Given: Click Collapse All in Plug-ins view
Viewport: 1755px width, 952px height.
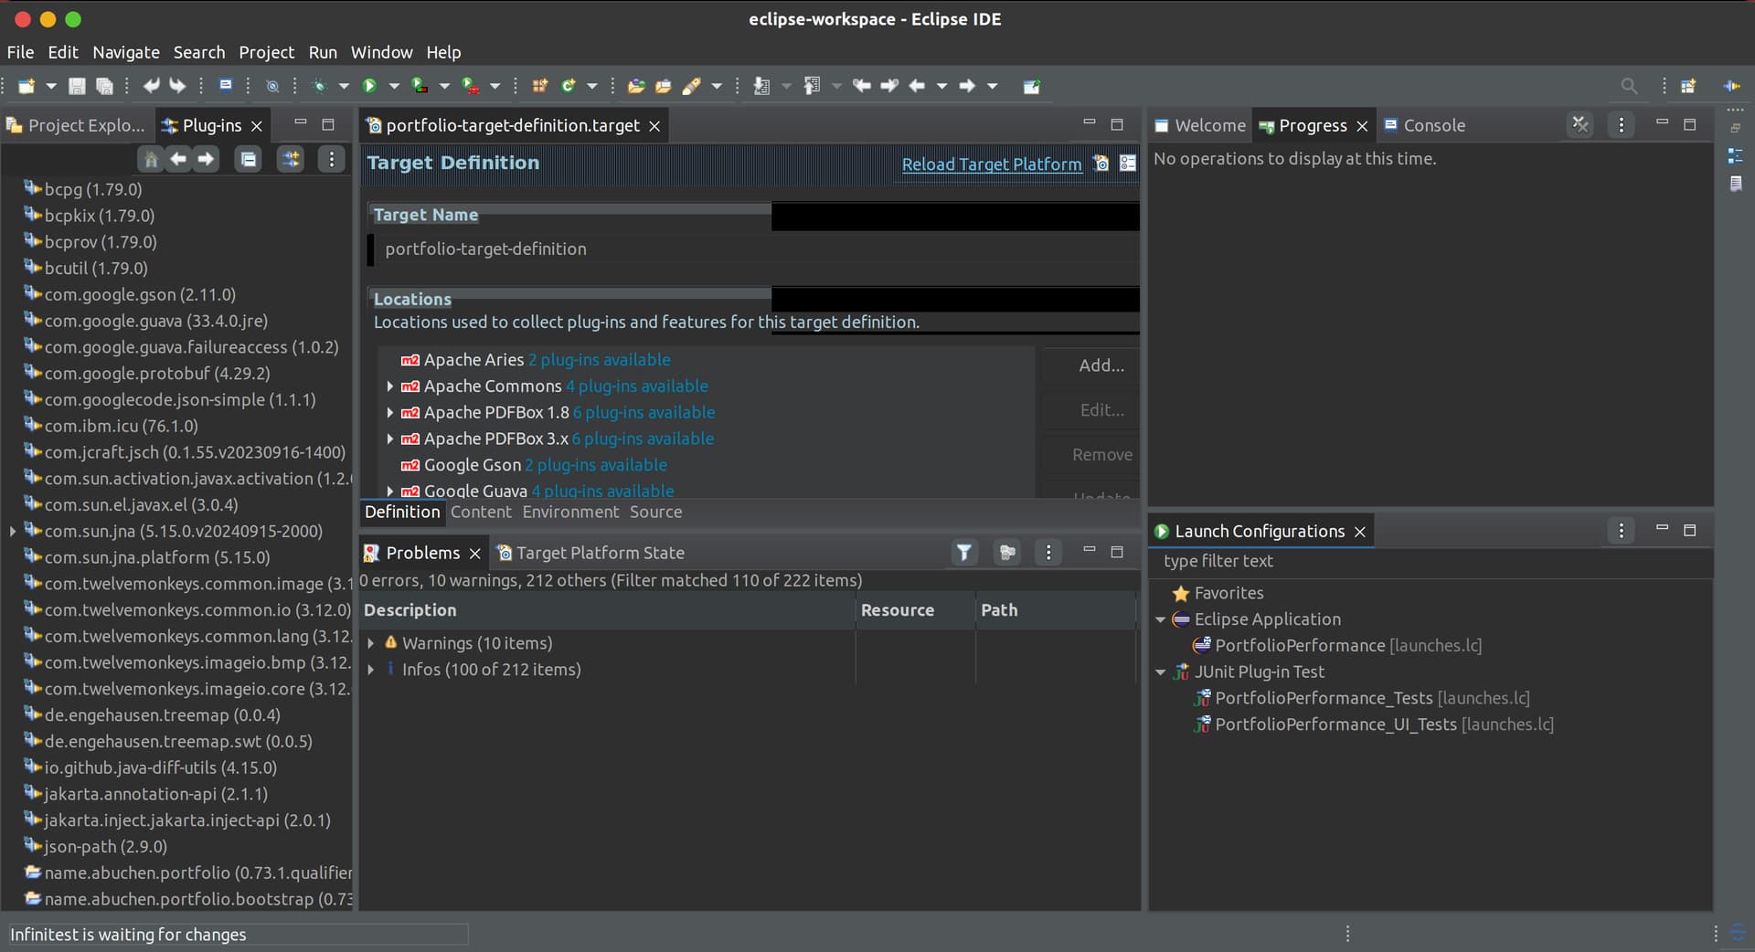Looking at the screenshot, I should coord(248,159).
